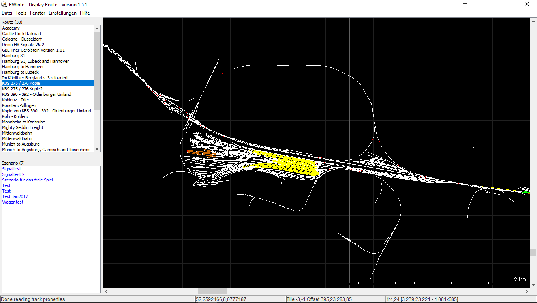Click the coordinates '52,2592466,8,0777187' in status bar
The image size is (537, 303).
[x=221, y=299]
